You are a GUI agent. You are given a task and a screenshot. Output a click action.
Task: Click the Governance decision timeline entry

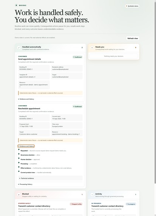[30, 155]
